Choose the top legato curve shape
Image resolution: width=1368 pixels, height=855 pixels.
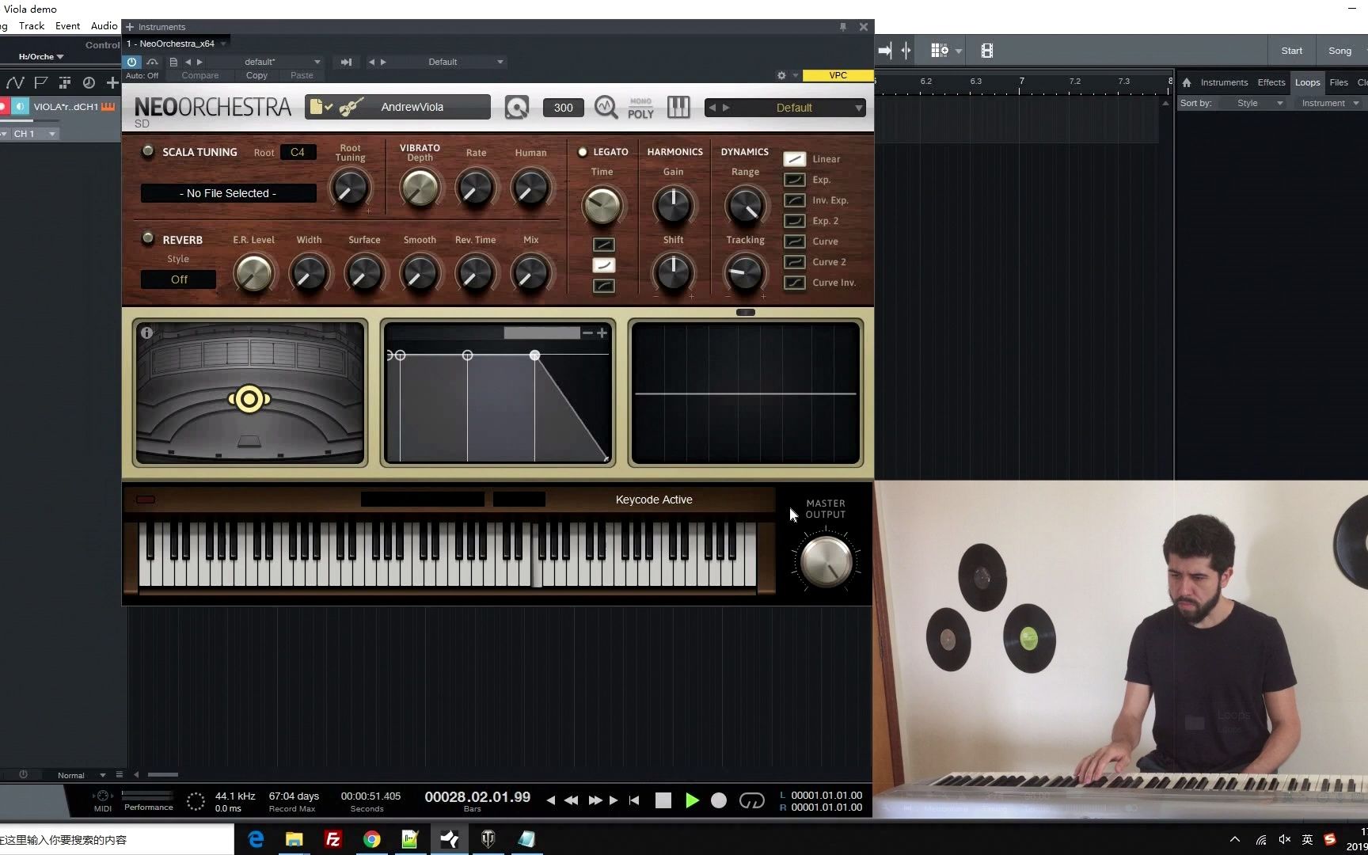point(603,245)
